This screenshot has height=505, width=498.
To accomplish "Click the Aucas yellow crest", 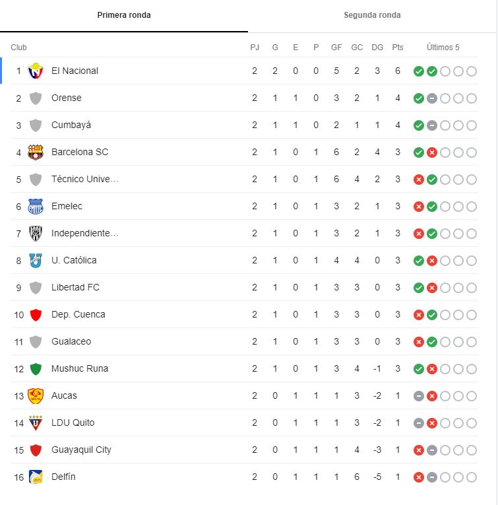I will click(36, 395).
